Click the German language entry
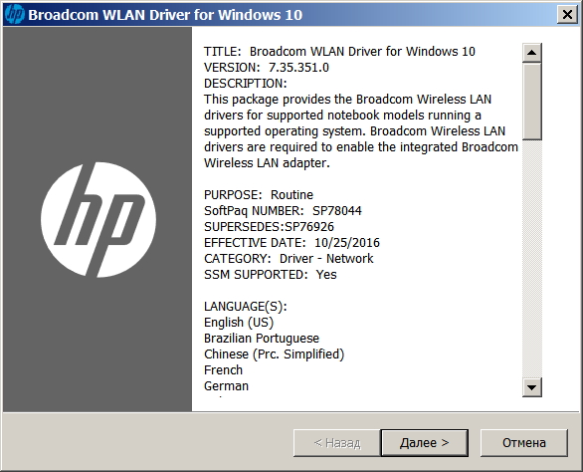This screenshot has width=583, height=472. coord(226,386)
